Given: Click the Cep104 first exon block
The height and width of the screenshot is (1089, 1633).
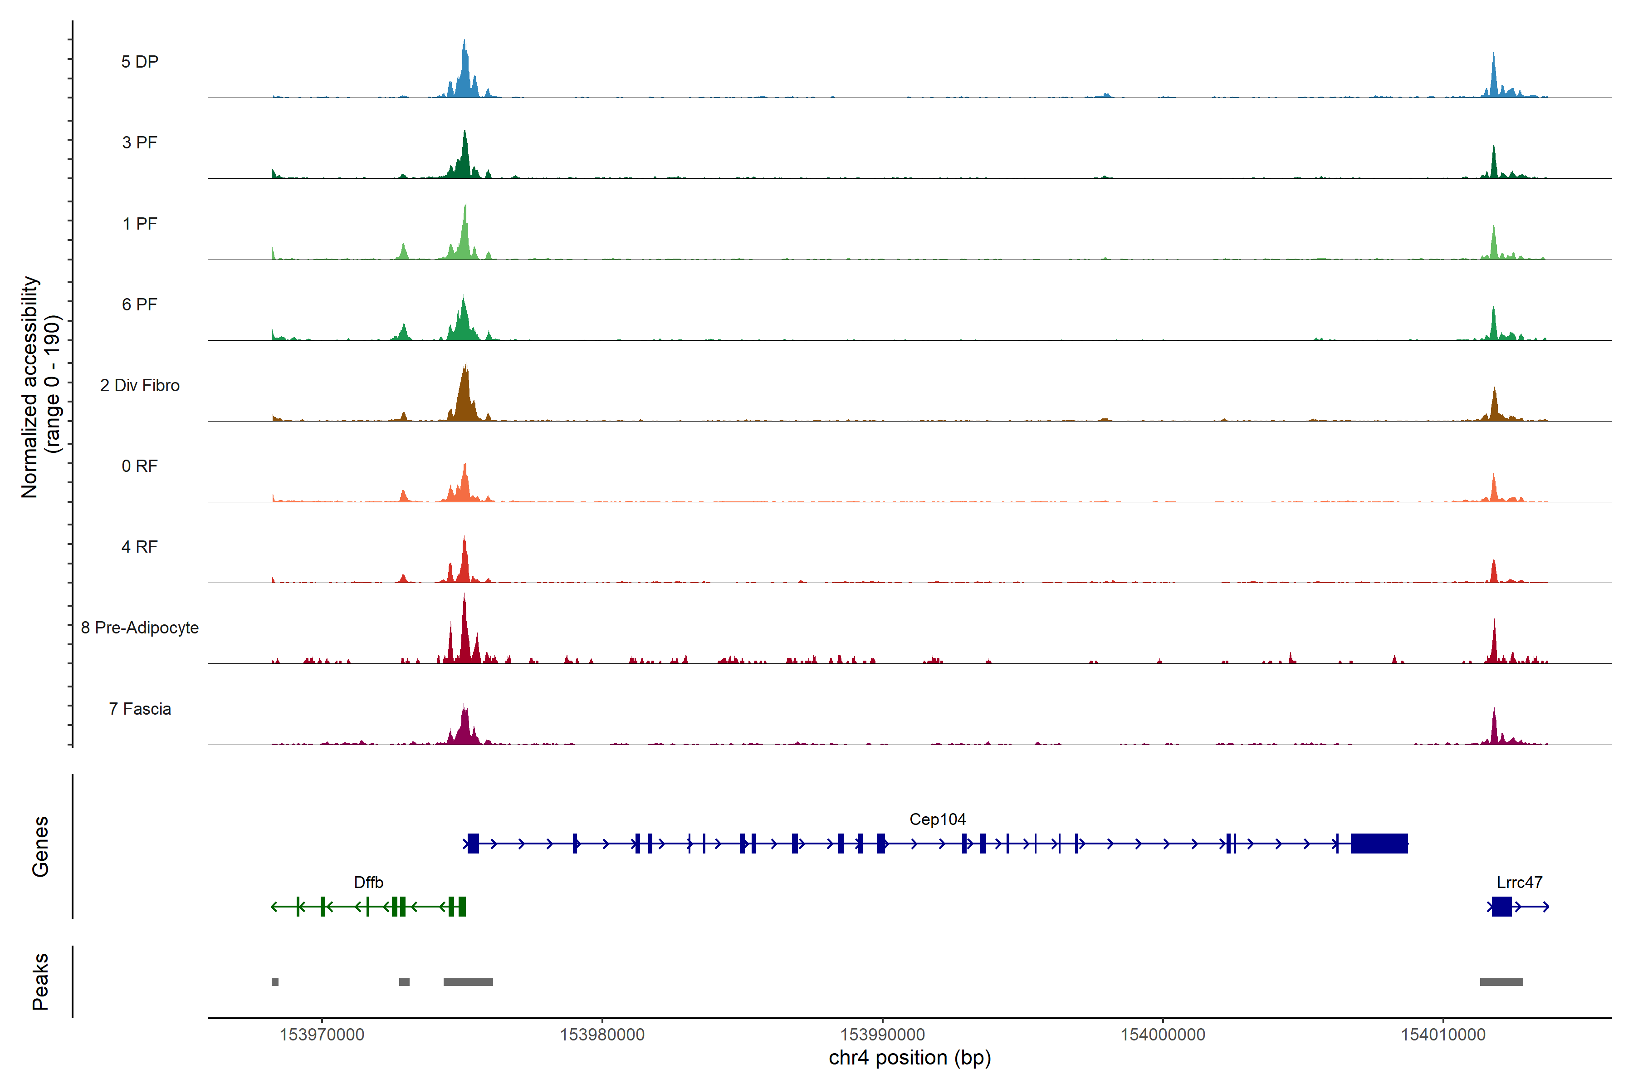Looking at the screenshot, I should [x=473, y=844].
